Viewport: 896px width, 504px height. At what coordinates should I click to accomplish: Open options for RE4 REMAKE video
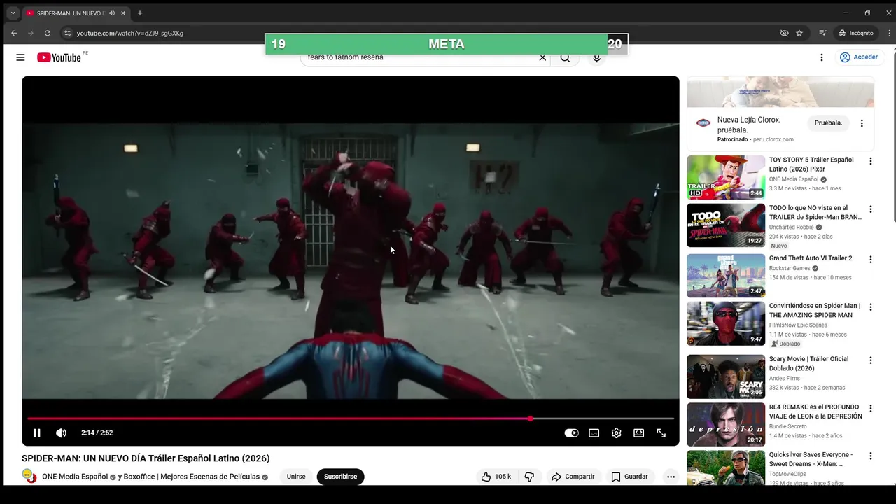(x=871, y=408)
